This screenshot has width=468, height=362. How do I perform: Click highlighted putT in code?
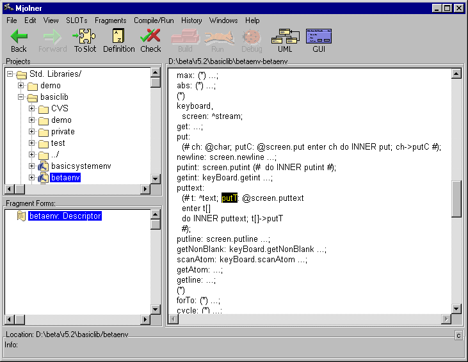click(x=229, y=198)
